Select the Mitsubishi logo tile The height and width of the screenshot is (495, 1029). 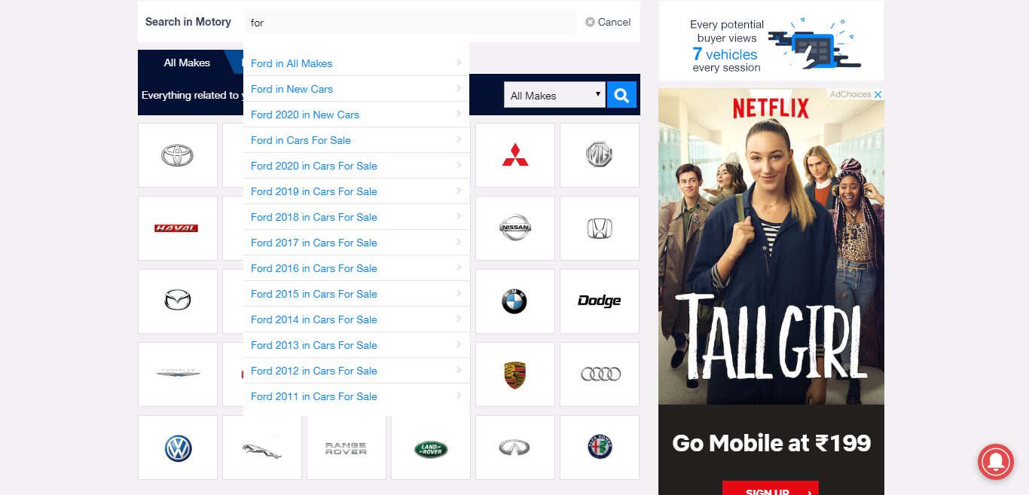[x=515, y=155]
